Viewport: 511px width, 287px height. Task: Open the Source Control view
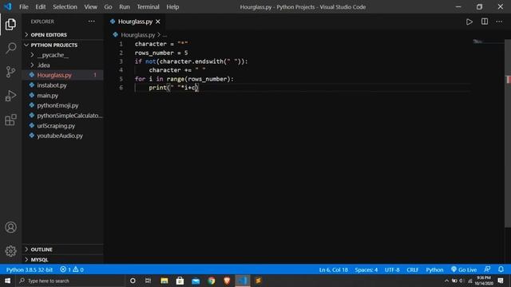tap(10, 72)
